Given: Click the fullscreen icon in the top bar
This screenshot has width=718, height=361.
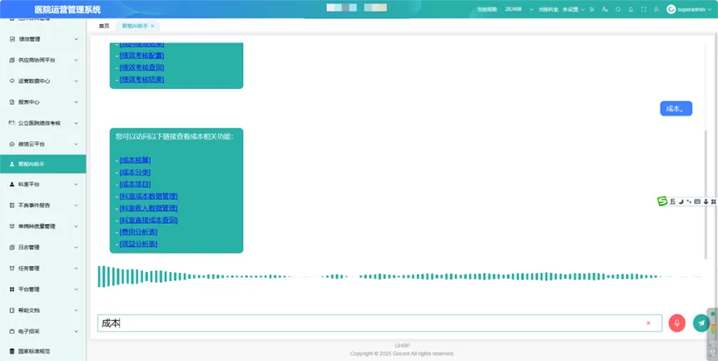Looking at the screenshot, I should coord(643,9).
